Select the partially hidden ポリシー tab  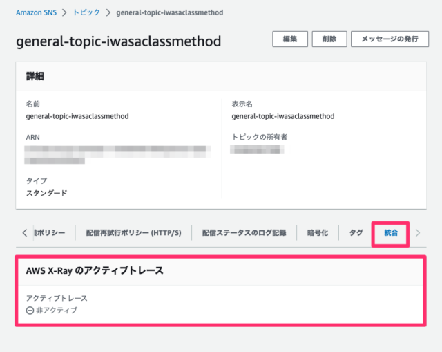[x=50, y=233]
